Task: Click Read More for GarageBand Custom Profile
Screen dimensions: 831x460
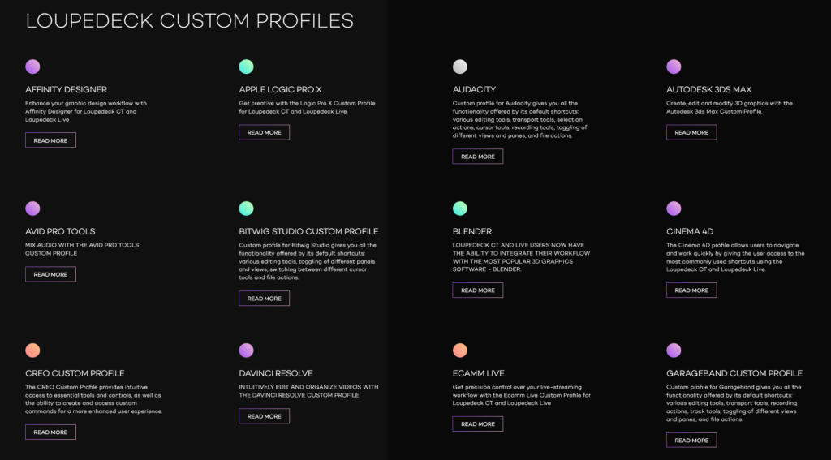Action: point(691,441)
